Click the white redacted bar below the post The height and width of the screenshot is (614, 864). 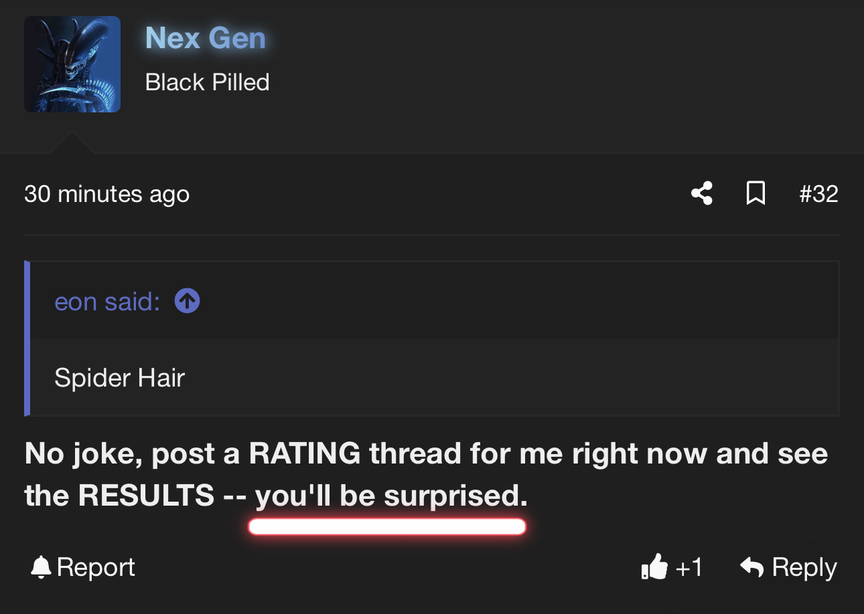[x=386, y=527]
